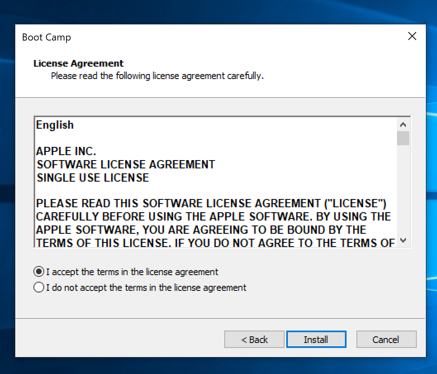
Task: Click the 'English' heading in license text
Action: (55, 125)
